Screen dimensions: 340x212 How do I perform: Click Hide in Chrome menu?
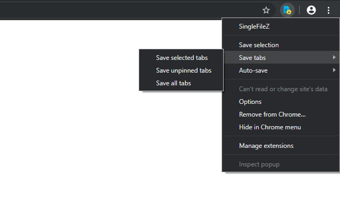(x=270, y=127)
